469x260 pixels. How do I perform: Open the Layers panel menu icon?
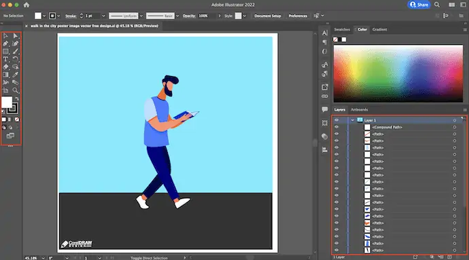tap(465, 110)
